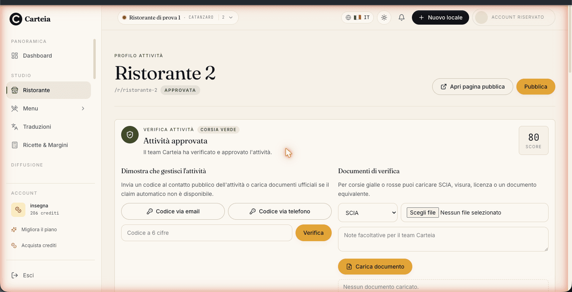
Task: Click the sidebar scrollbar
Action: click(95, 59)
